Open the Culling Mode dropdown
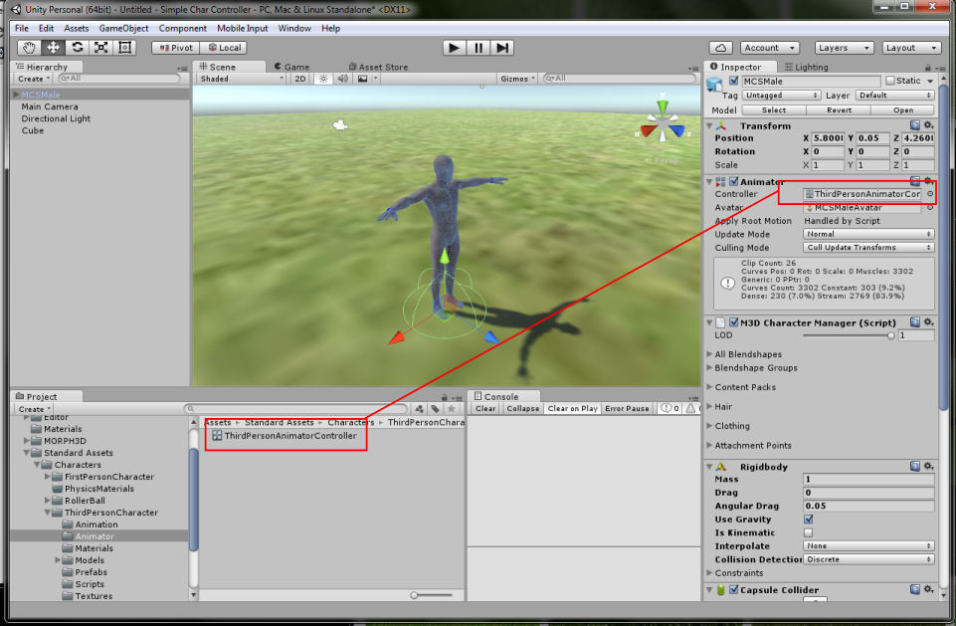The image size is (956, 626). 867,247
